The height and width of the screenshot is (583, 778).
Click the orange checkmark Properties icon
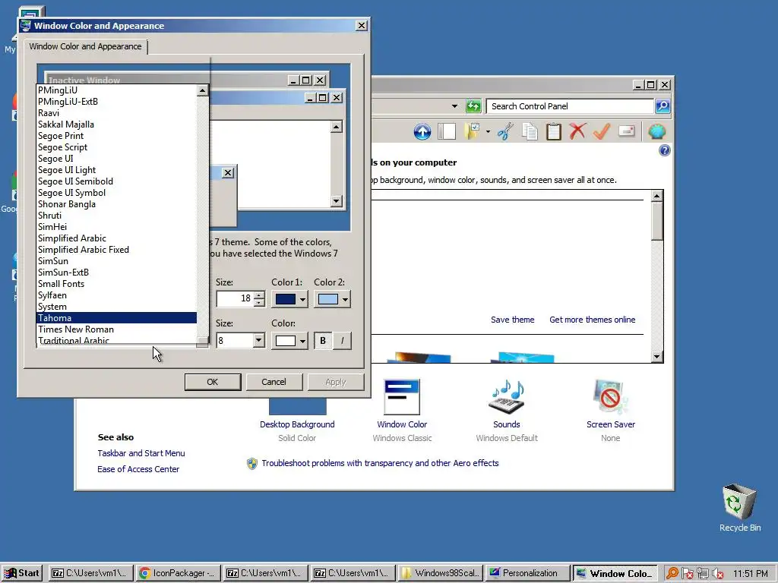click(602, 132)
